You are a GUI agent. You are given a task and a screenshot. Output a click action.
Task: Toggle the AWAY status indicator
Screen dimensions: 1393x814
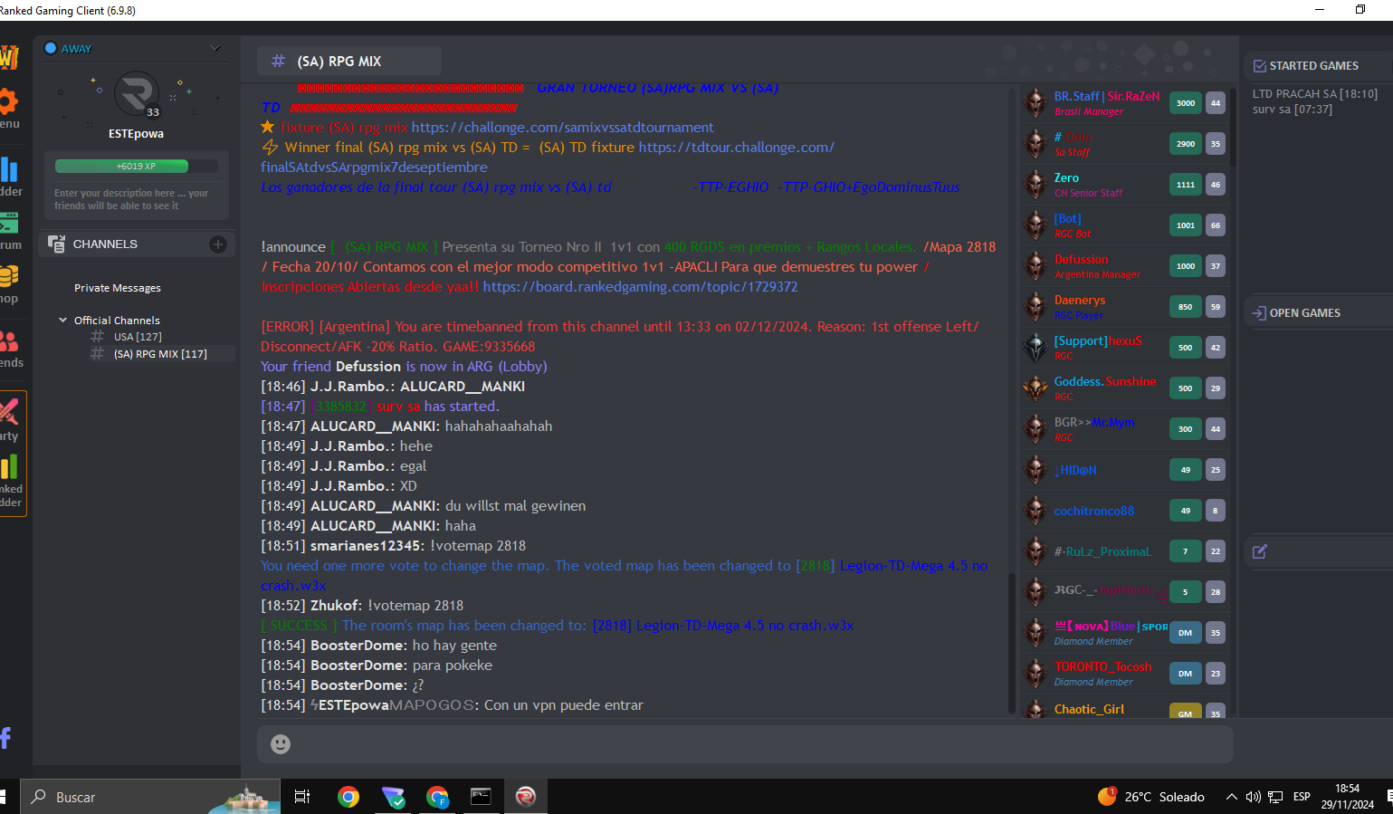(51, 48)
